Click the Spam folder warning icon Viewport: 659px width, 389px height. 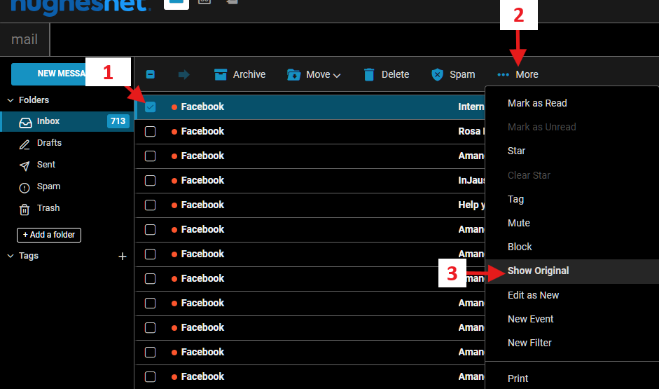click(x=25, y=188)
